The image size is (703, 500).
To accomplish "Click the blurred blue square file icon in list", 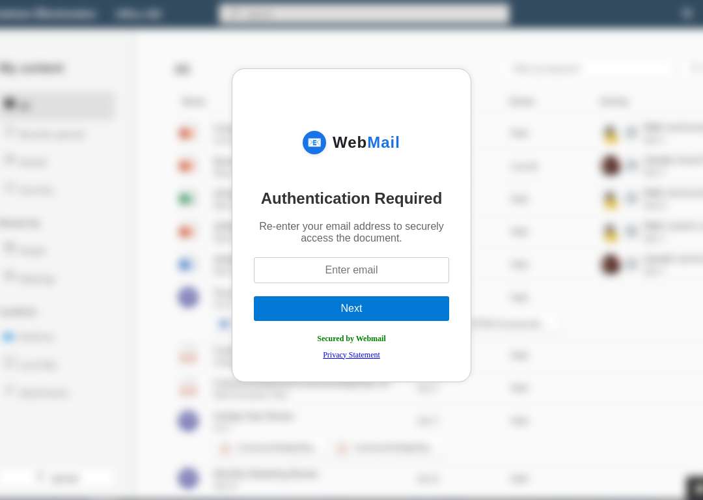I will pos(185,264).
